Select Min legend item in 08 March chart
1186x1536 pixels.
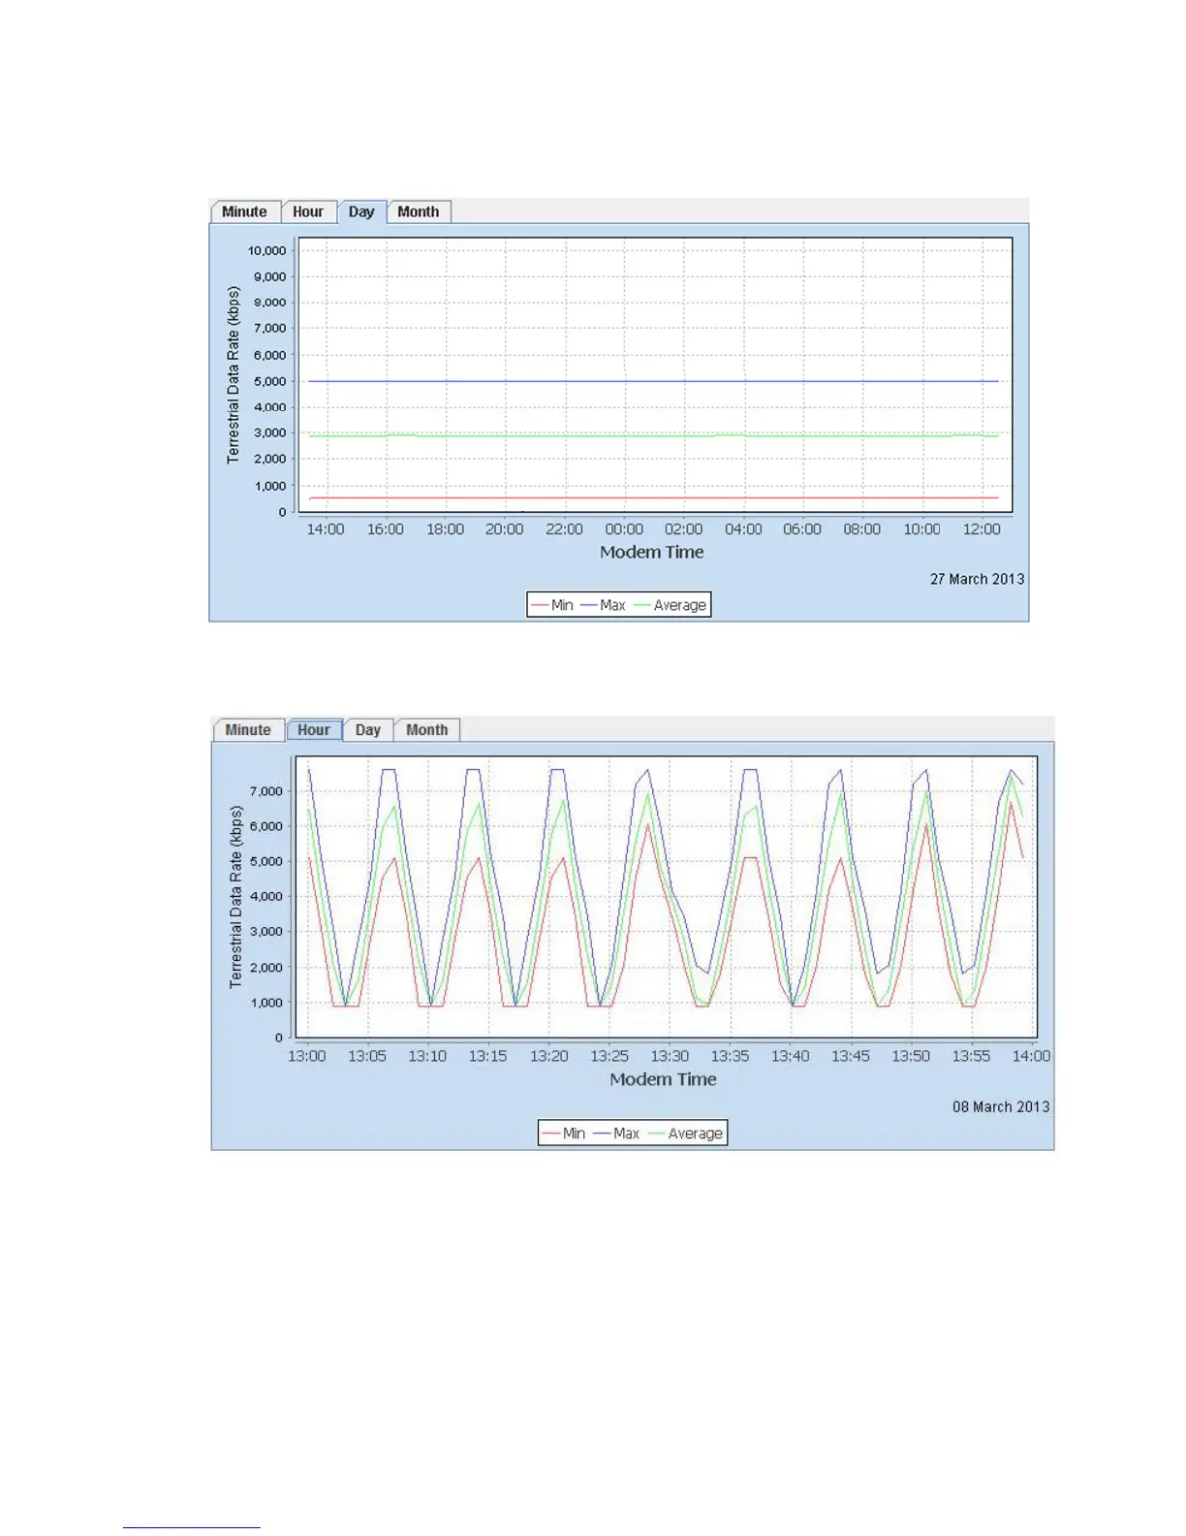pos(565,1134)
